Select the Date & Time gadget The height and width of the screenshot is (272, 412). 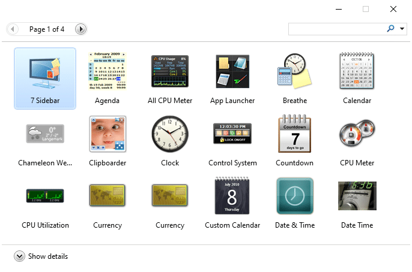point(295,197)
